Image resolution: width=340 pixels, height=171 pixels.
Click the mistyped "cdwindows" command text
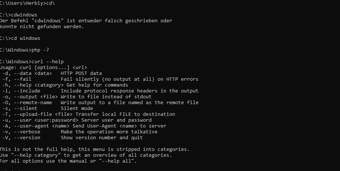click(x=24, y=15)
